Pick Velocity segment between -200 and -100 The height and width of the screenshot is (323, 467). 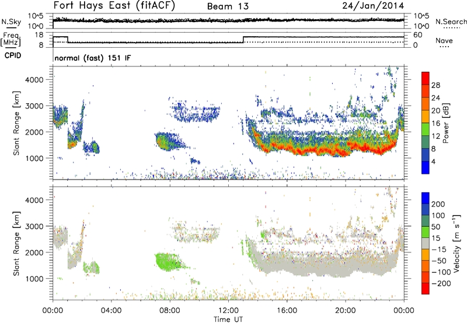click(426, 278)
